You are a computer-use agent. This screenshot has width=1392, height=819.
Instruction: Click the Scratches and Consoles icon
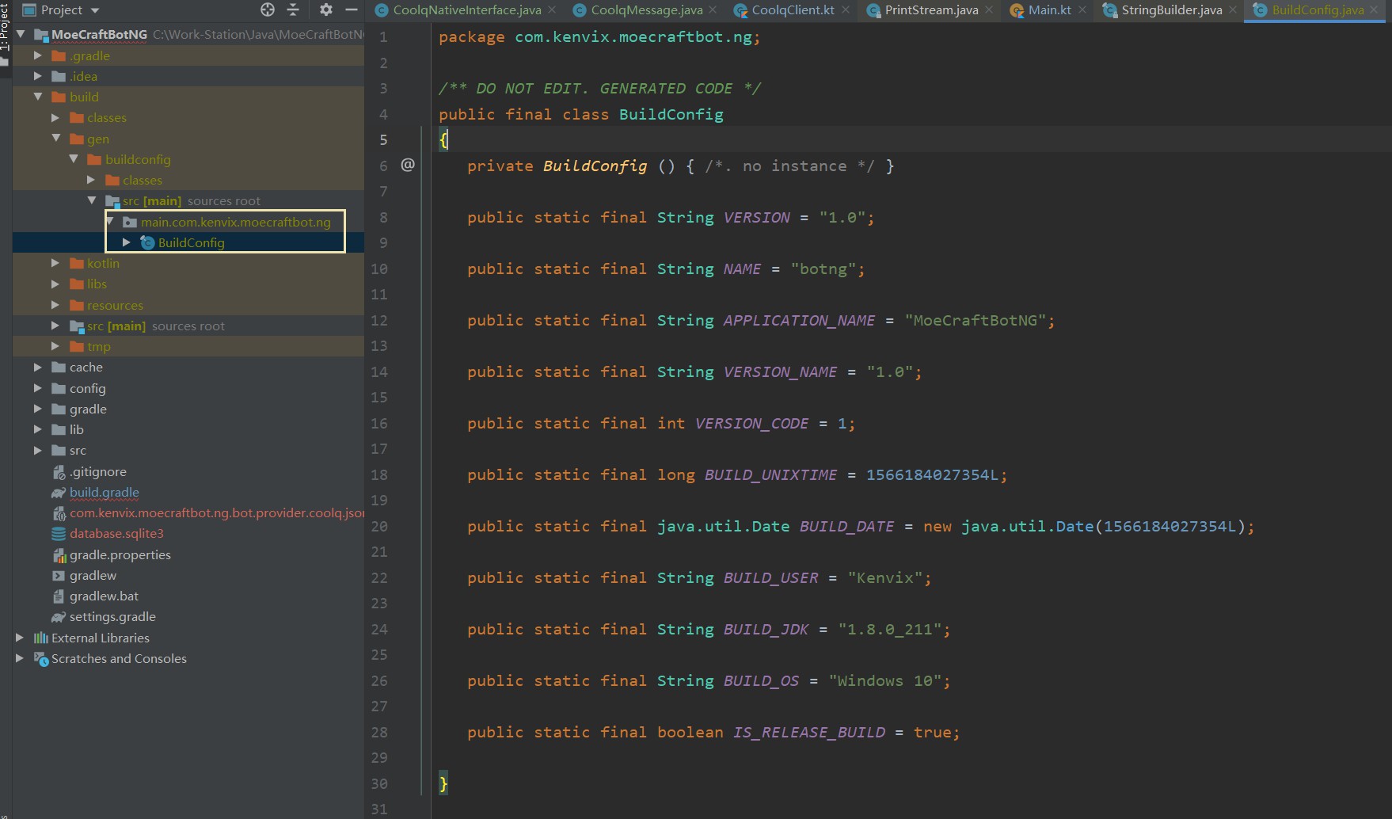coord(41,659)
